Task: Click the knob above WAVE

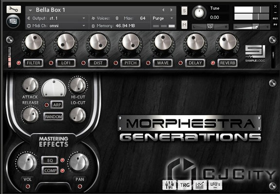Action: click(163, 42)
